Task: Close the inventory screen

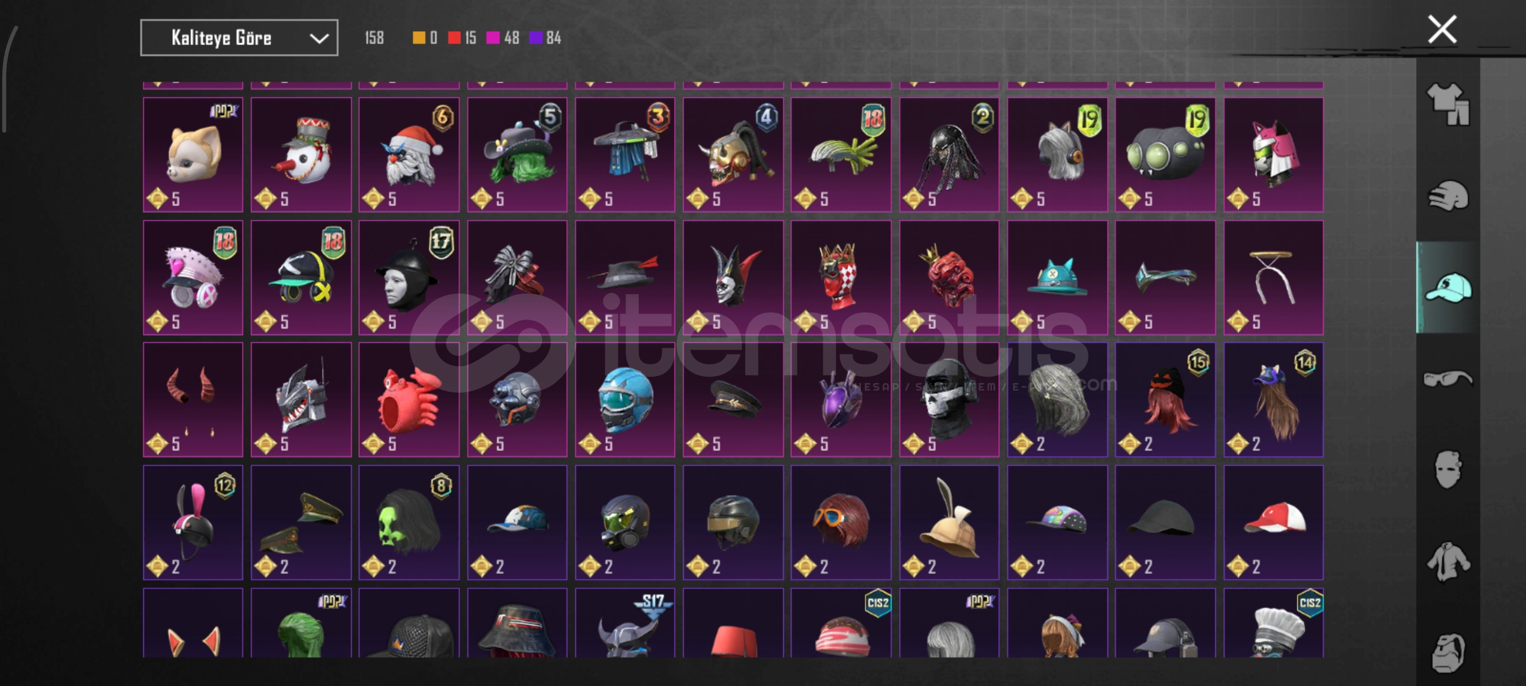Action: click(x=1442, y=30)
